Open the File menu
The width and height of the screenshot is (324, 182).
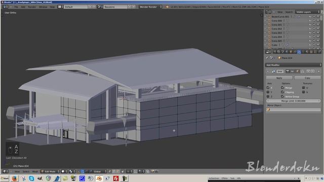pos(16,7)
